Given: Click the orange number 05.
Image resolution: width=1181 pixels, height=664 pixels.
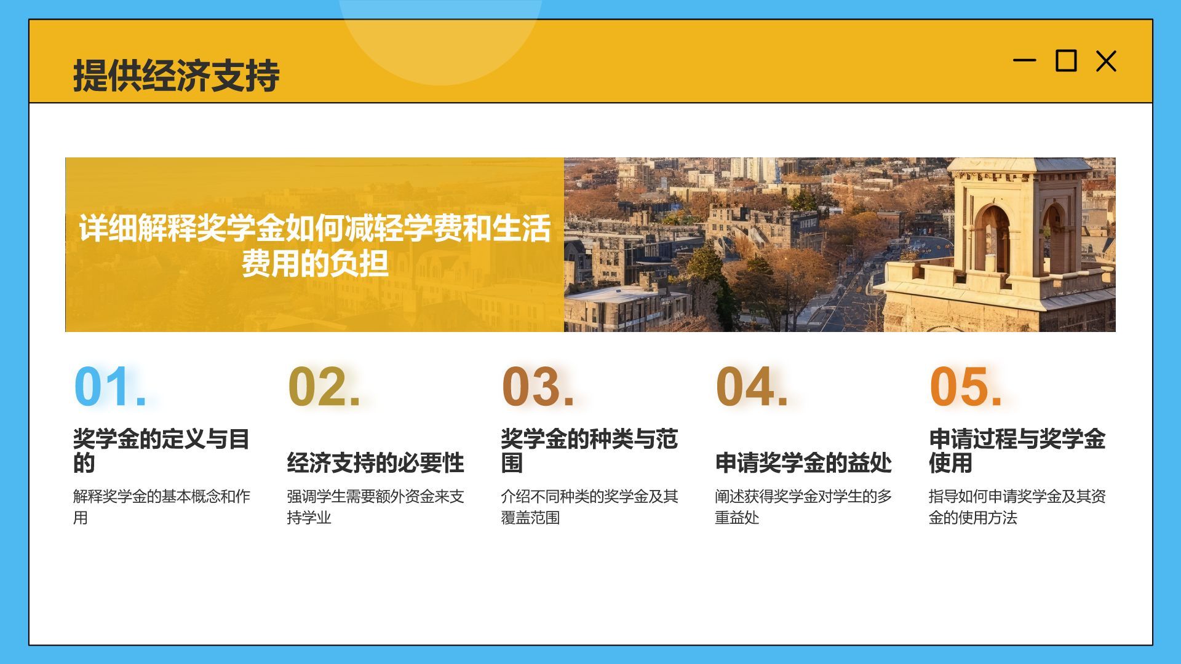Looking at the screenshot, I should (965, 387).
